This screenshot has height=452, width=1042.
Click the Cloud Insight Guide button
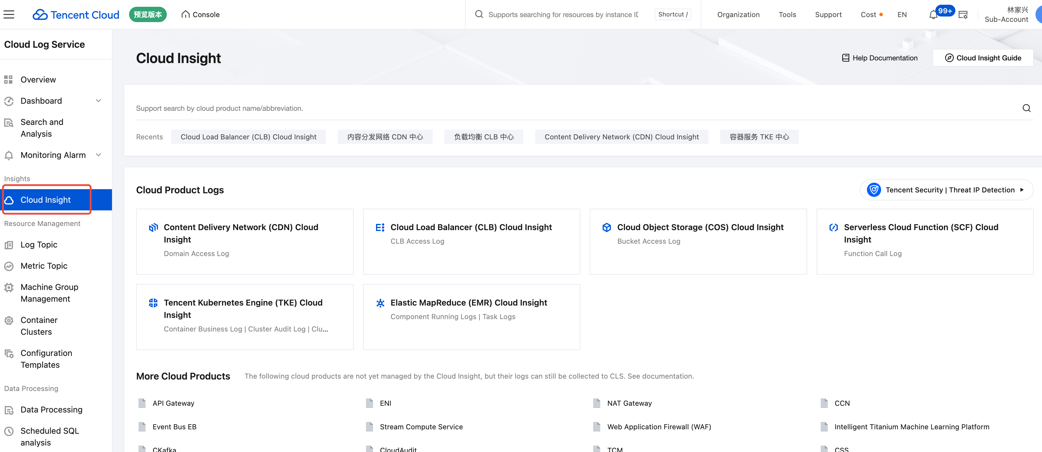(x=982, y=58)
